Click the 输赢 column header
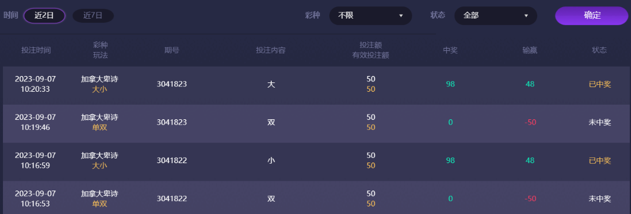Screen dimensions: 631x214 [x=530, y=50]
